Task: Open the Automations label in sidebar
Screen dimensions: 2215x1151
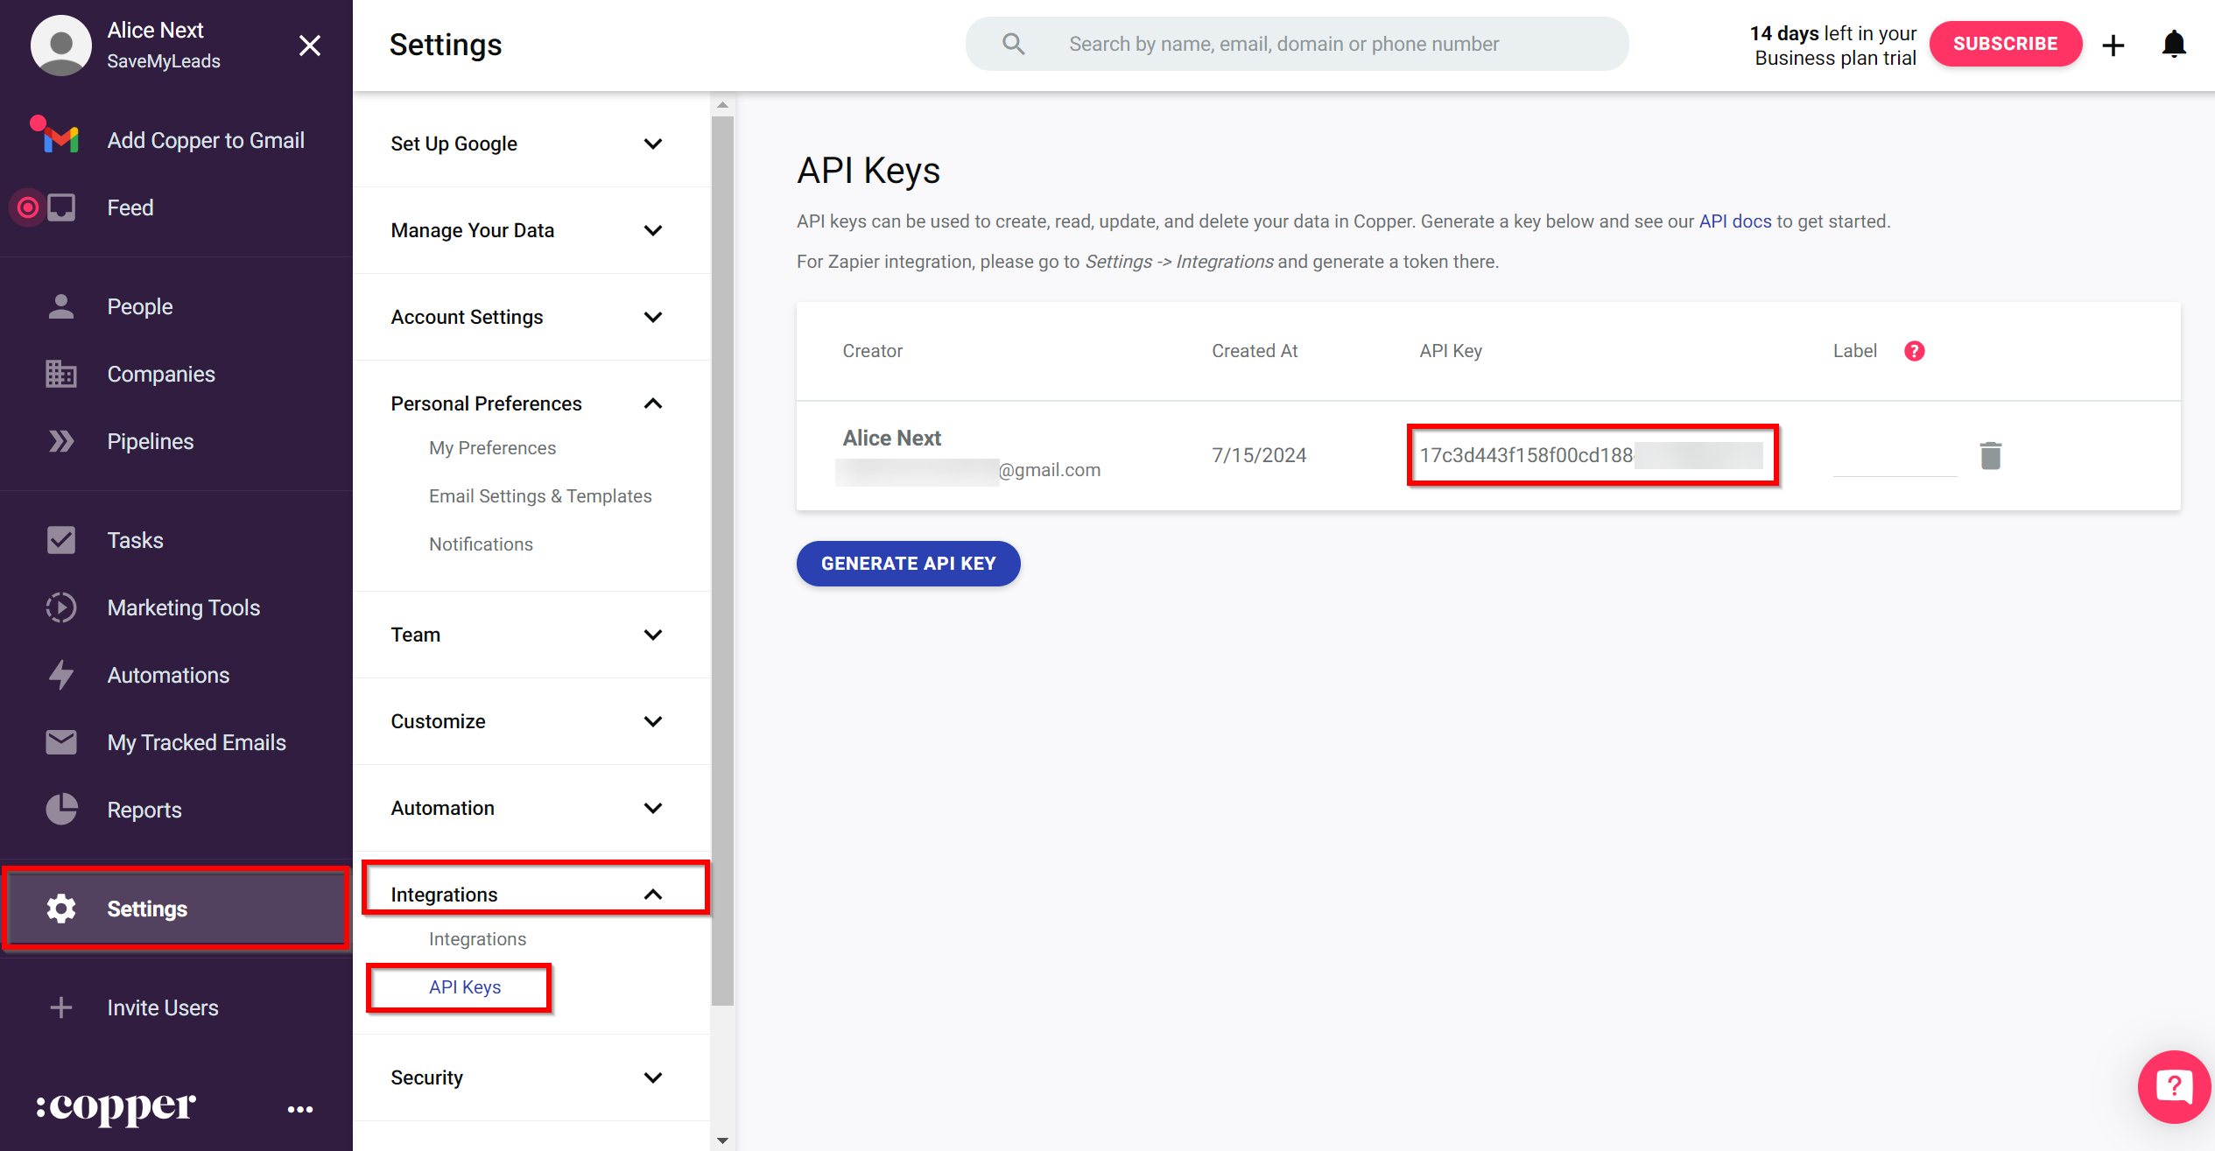Action: (x=168, y=675)
